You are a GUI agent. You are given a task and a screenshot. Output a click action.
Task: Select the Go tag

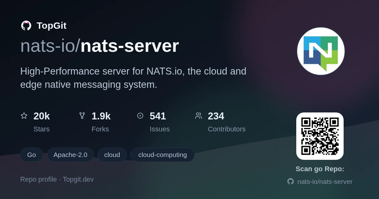[x=32, y=155]
